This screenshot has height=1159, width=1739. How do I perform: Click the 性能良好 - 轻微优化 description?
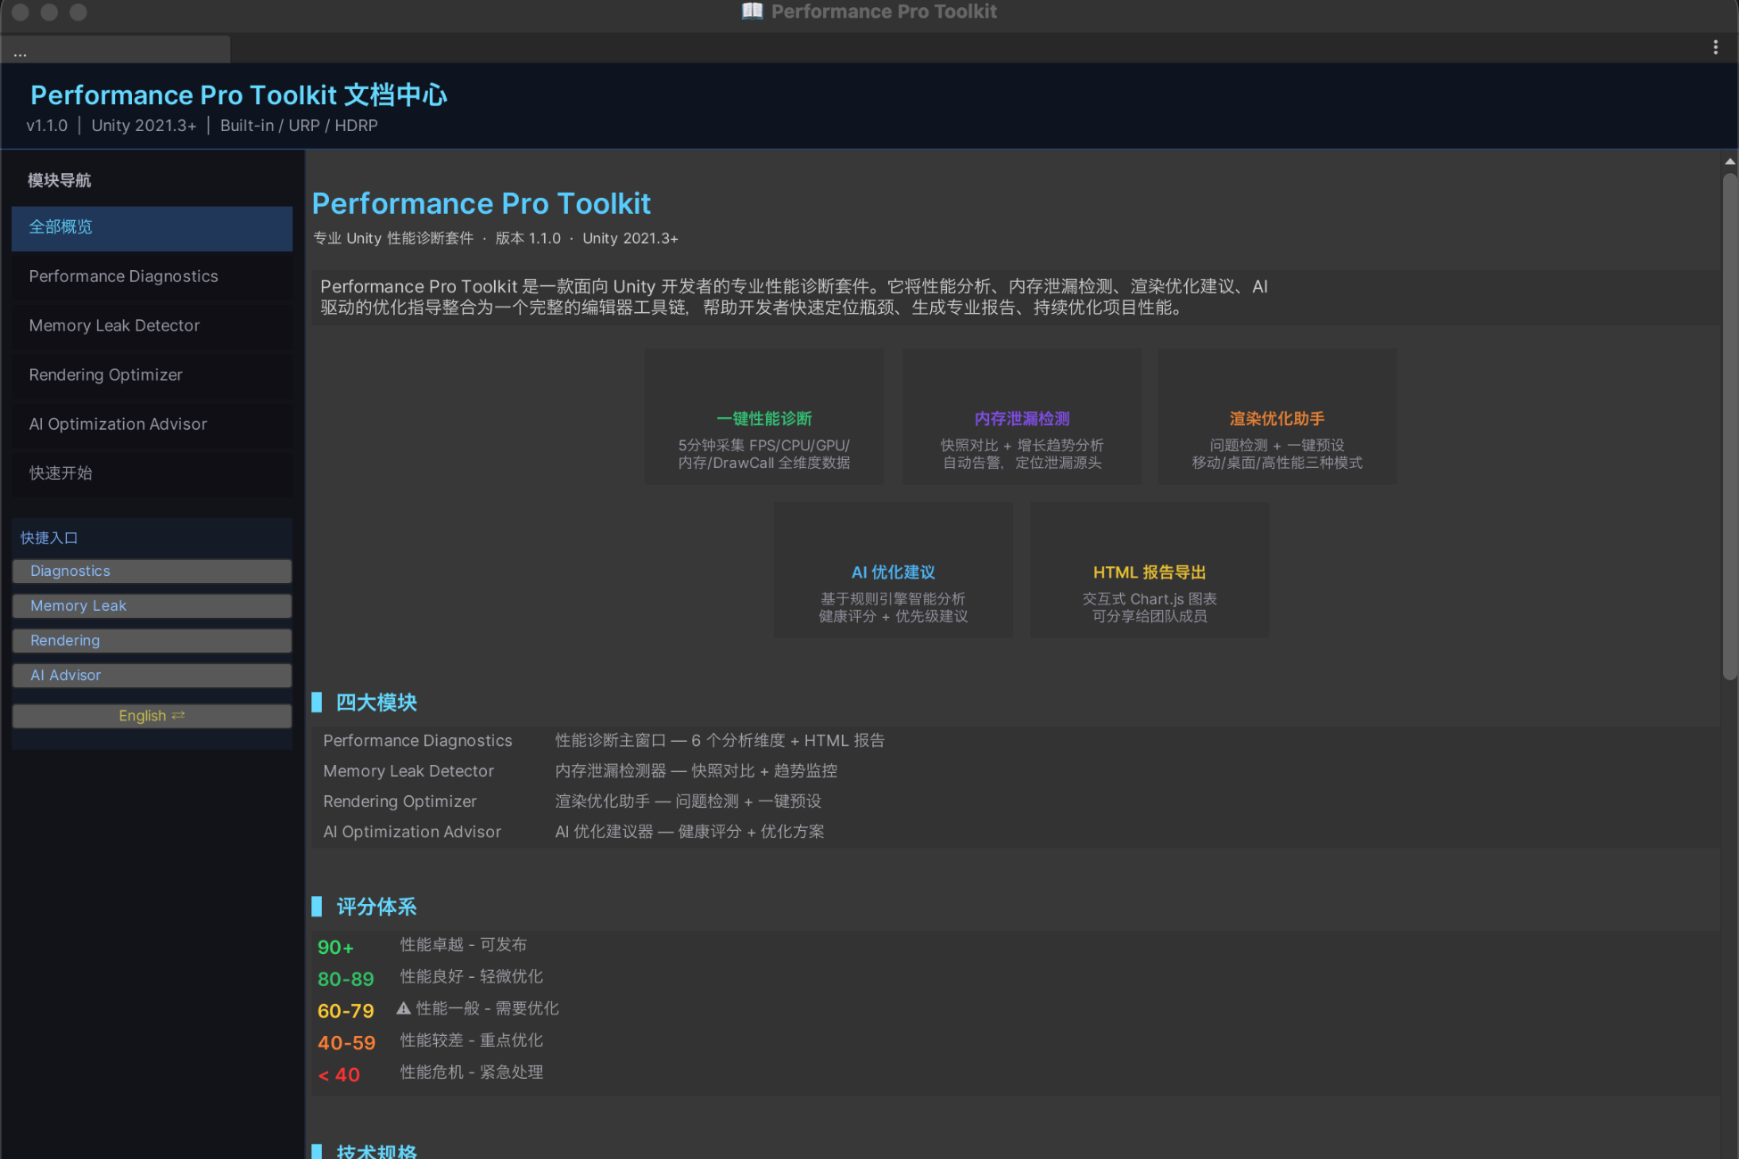[x=471, y=976]
